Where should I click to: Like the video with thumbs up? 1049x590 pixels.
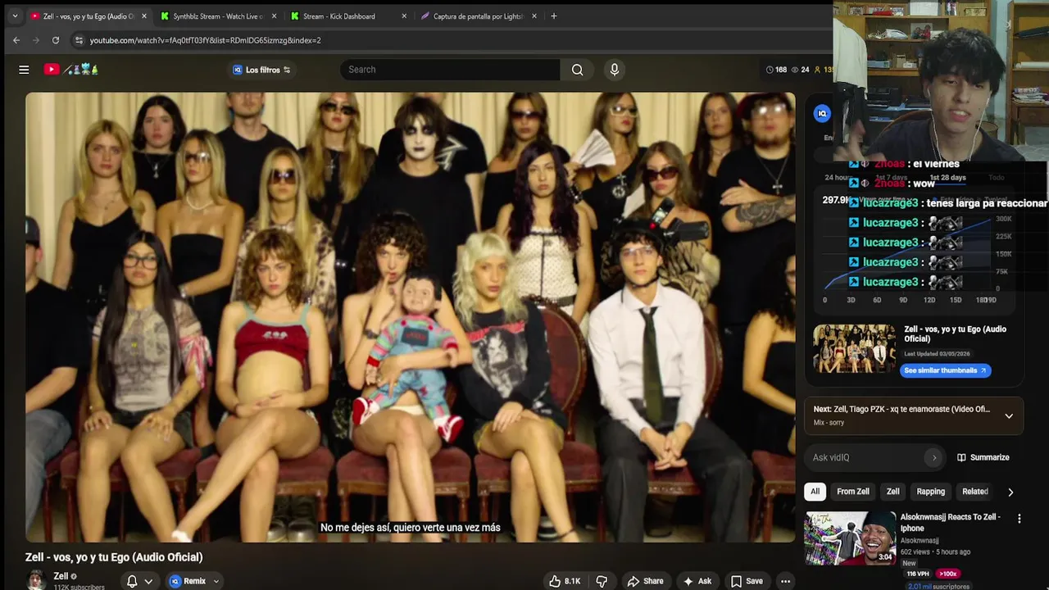(x=565, y=581)
